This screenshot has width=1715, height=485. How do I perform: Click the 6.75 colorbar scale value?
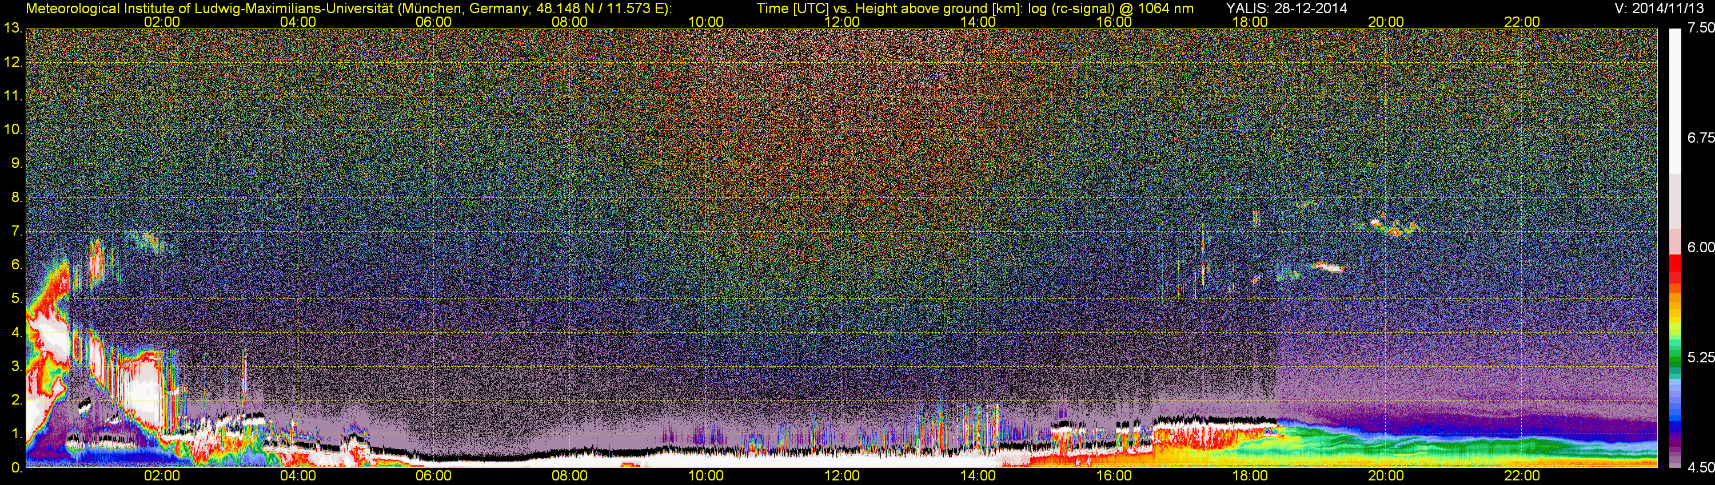pyautogui.click(x=1700, y=138)
